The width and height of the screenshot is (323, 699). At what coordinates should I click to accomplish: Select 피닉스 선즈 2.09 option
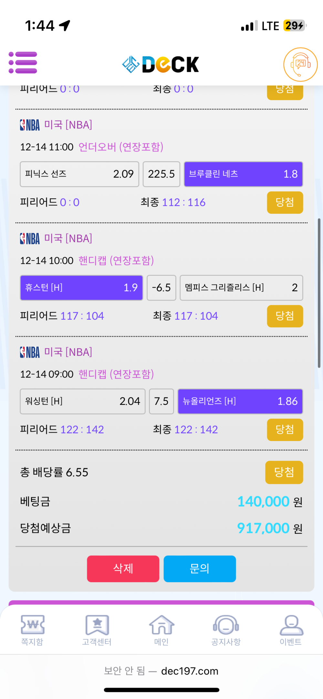(79, 174)
